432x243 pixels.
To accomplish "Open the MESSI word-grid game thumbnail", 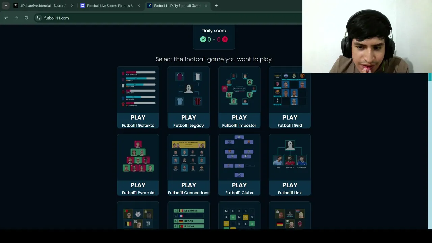I will pyautogui.click(x=239, y=216).
